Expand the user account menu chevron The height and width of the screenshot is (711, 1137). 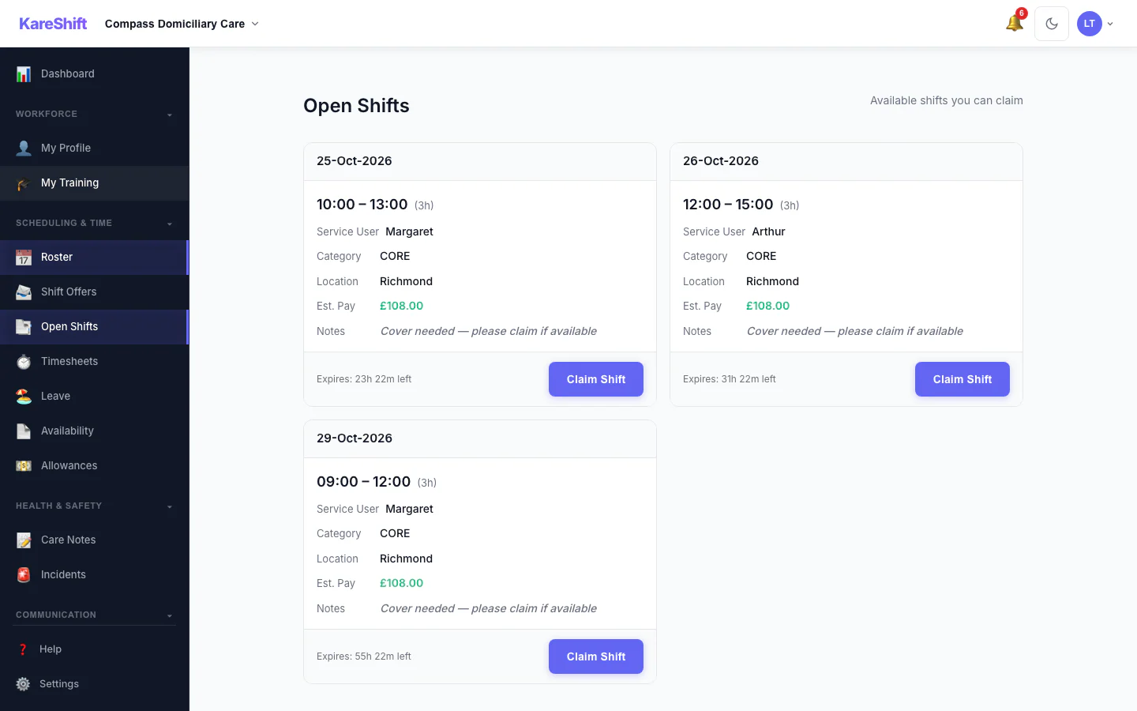click(x=1110, y=24)
